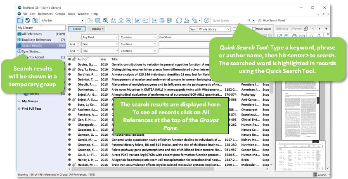Open the Quick Search options dropdown arrow
348x179 pixels.
(x=253, y=21)
